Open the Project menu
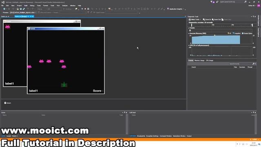 coord(19,5)
